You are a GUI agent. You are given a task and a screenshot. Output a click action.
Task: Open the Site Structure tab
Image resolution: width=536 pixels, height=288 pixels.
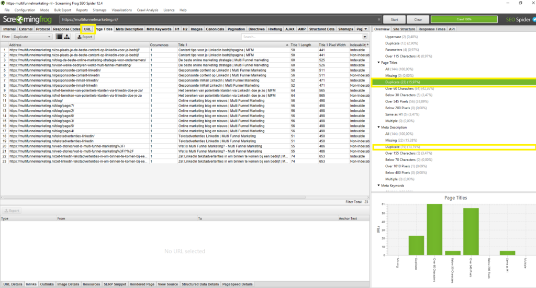(x=404, y=29)
